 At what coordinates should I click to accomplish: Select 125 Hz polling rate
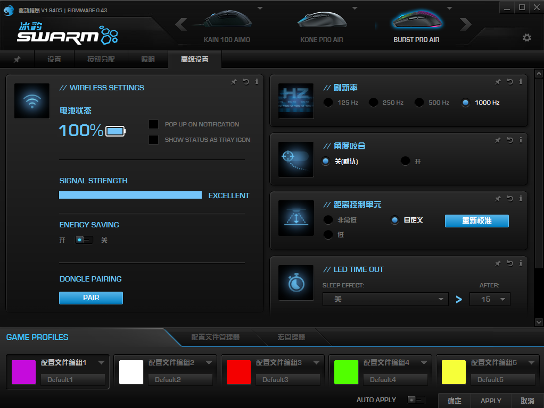click(328, 103)
